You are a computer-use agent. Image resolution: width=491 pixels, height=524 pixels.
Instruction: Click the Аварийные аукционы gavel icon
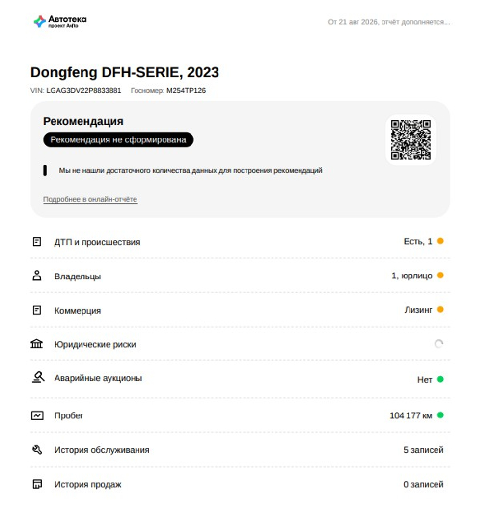click(x=38, y=377)
